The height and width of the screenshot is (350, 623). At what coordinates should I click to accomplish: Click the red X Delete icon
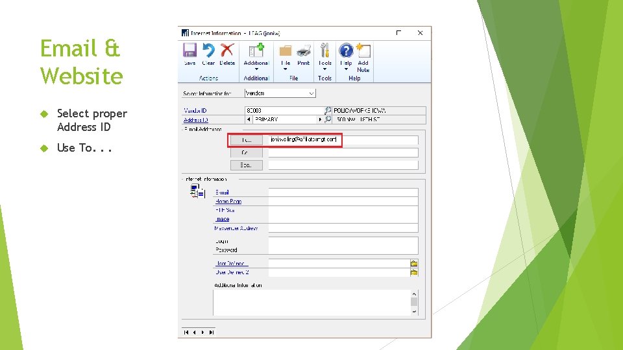(227, 51)
